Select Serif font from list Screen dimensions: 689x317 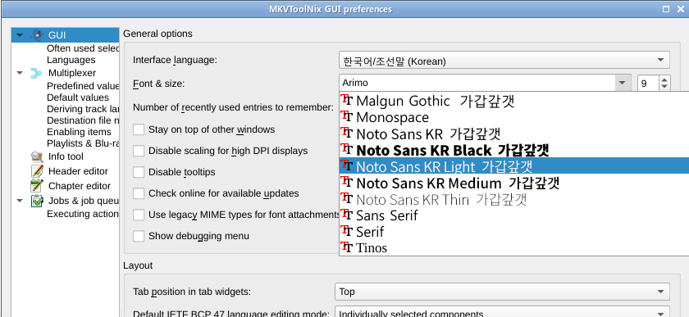(x=514, y=231)
